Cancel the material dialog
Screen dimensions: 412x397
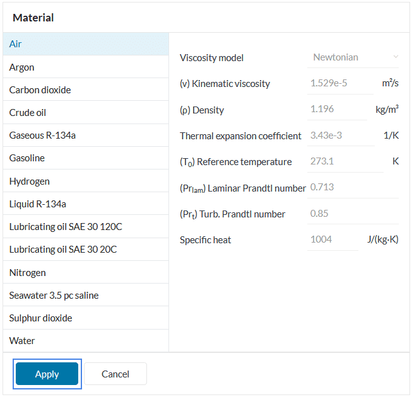(x=115, y=374)
